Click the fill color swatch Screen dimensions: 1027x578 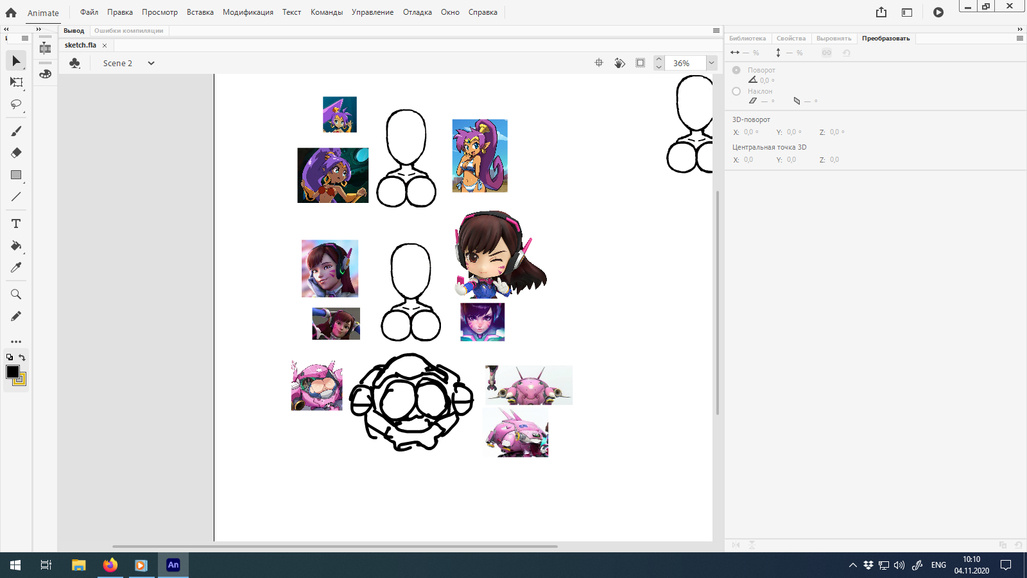pos(21,380)
